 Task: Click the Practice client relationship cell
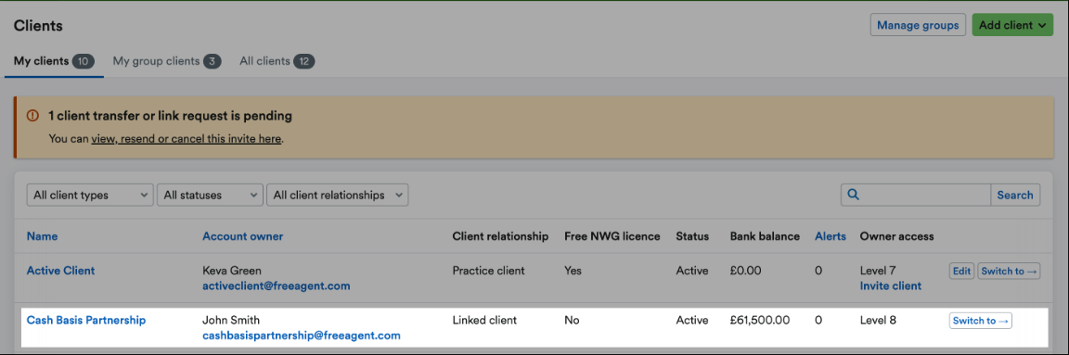(489, 271)
